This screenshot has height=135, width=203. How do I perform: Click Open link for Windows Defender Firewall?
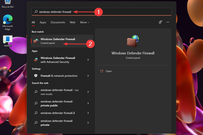tap(109, 71)
